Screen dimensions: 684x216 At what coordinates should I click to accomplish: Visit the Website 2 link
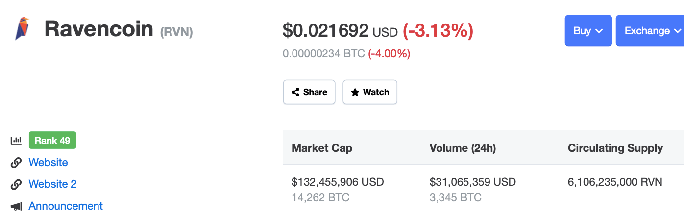52,184
